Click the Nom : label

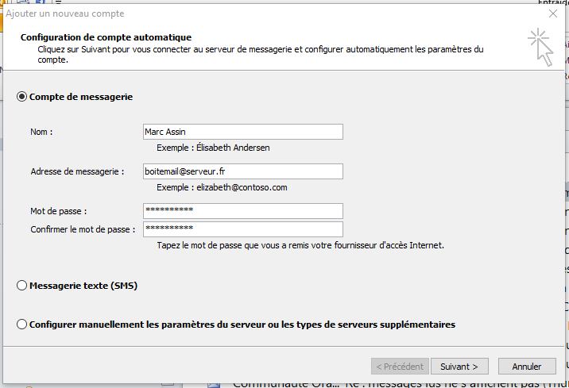pos(41,132)
